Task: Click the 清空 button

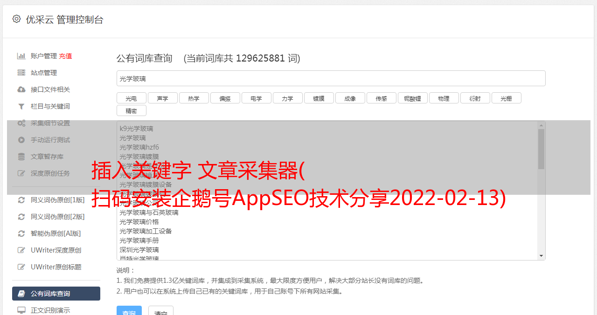Action: click(x=161, y=311)
